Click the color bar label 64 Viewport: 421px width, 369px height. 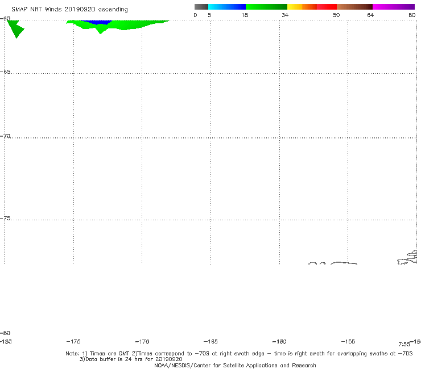pos(370,15)
